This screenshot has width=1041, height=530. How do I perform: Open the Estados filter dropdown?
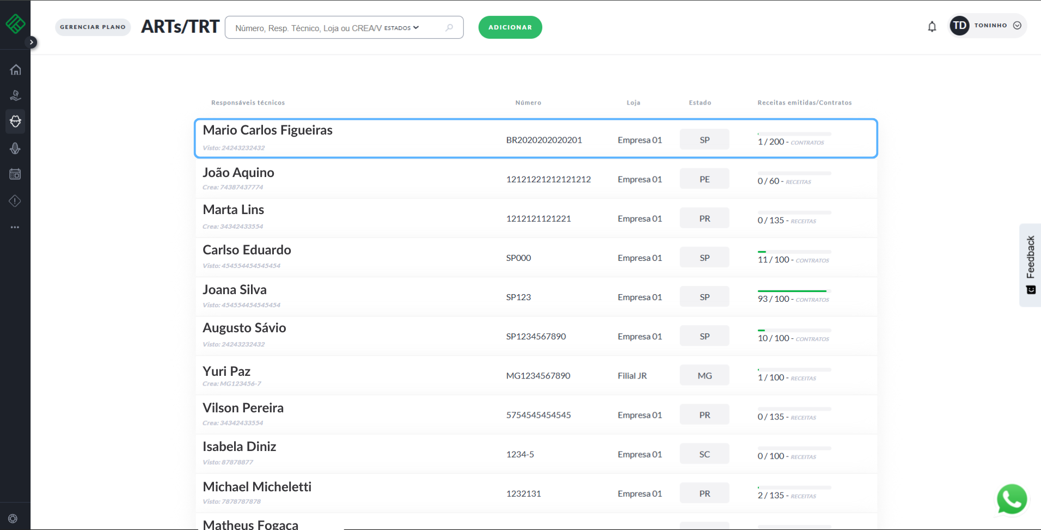(x=401, y=28)
